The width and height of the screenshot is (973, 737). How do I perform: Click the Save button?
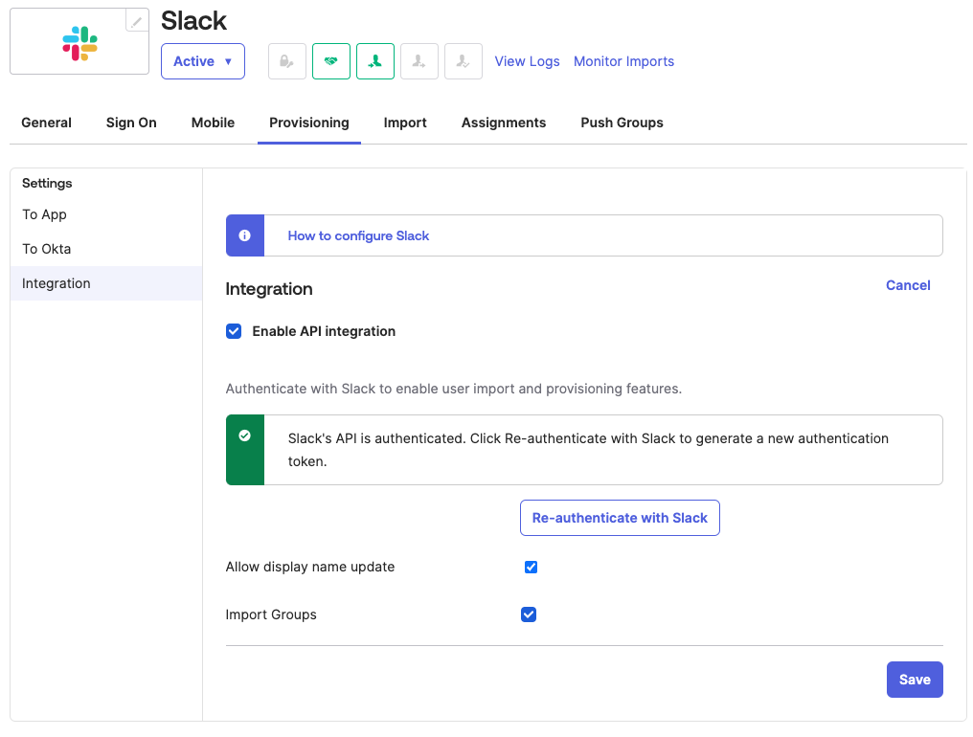[915, 680]
